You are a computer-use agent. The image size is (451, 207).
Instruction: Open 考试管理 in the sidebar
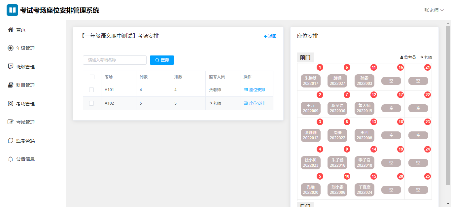click(x=33, y=122)
